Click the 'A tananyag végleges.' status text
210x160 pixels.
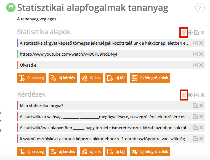tap(37, 19)
